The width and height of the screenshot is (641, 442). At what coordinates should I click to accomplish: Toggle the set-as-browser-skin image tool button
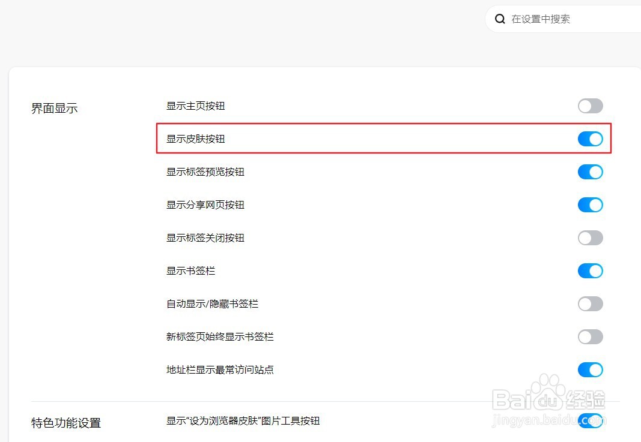[590, 420]
